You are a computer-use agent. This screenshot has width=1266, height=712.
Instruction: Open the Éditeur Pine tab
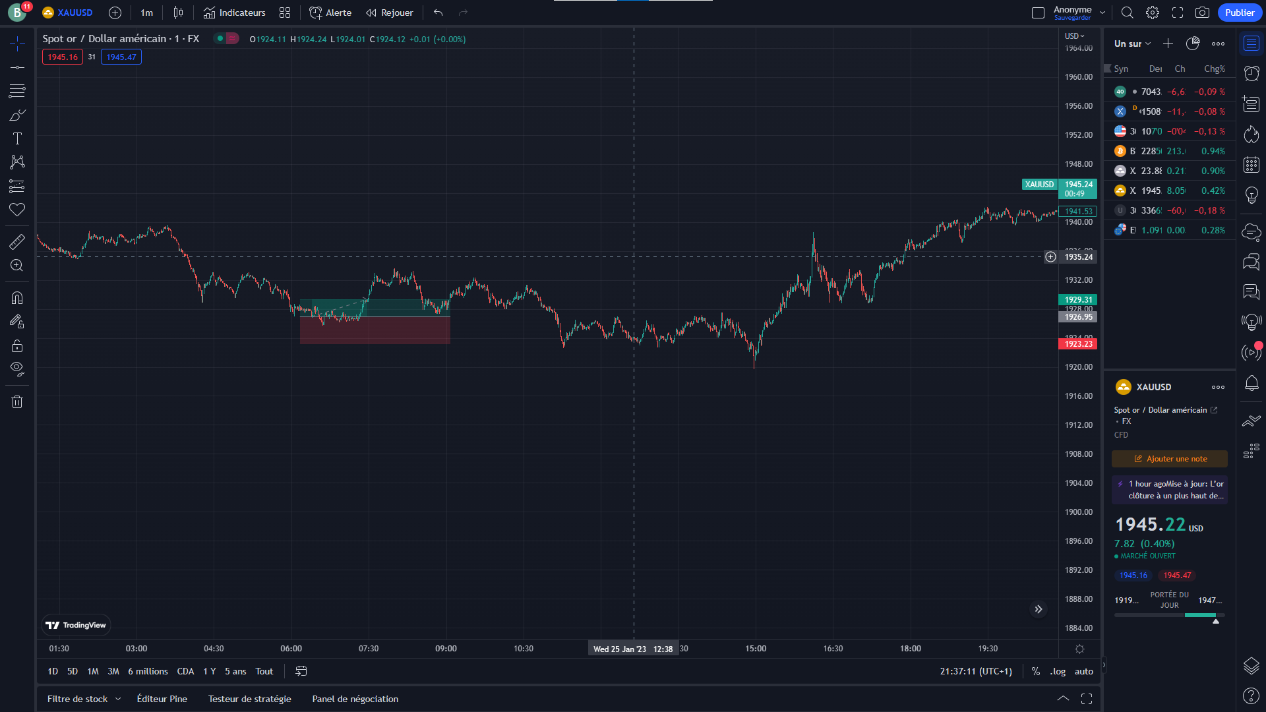162,699
